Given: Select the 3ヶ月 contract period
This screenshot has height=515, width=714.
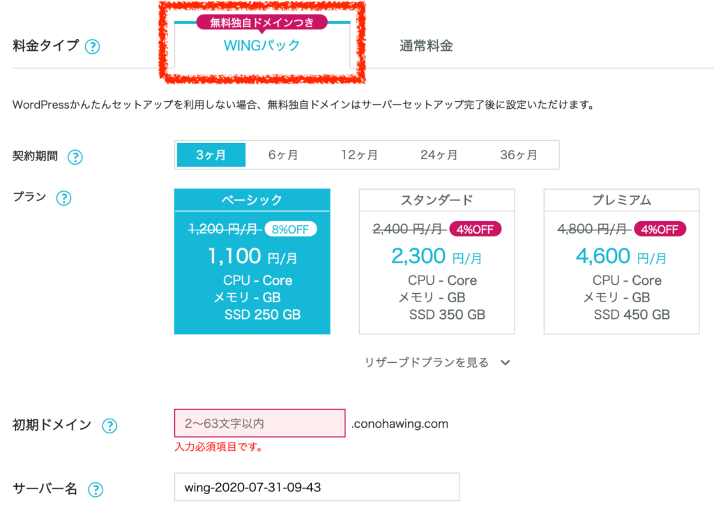Looking at the screenshot, I should coord(211,155).
